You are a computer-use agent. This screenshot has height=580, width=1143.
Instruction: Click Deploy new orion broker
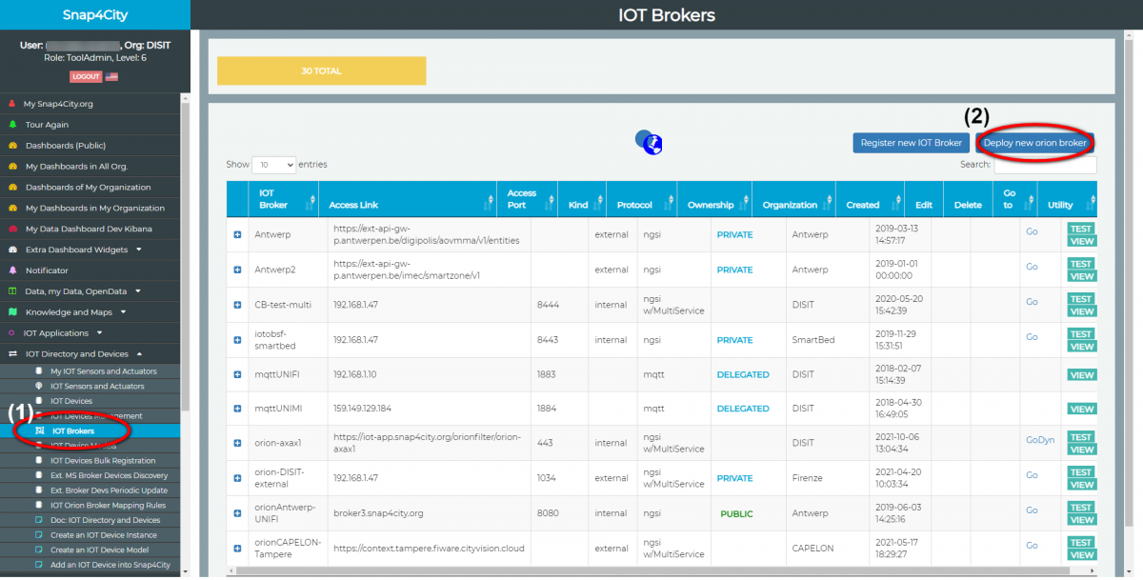(1034, 143)
